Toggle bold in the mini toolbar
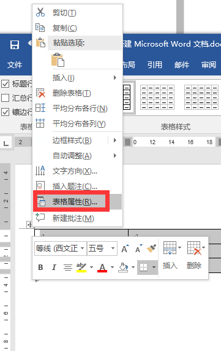Screen dimensions: 221x351 [40, 267]
